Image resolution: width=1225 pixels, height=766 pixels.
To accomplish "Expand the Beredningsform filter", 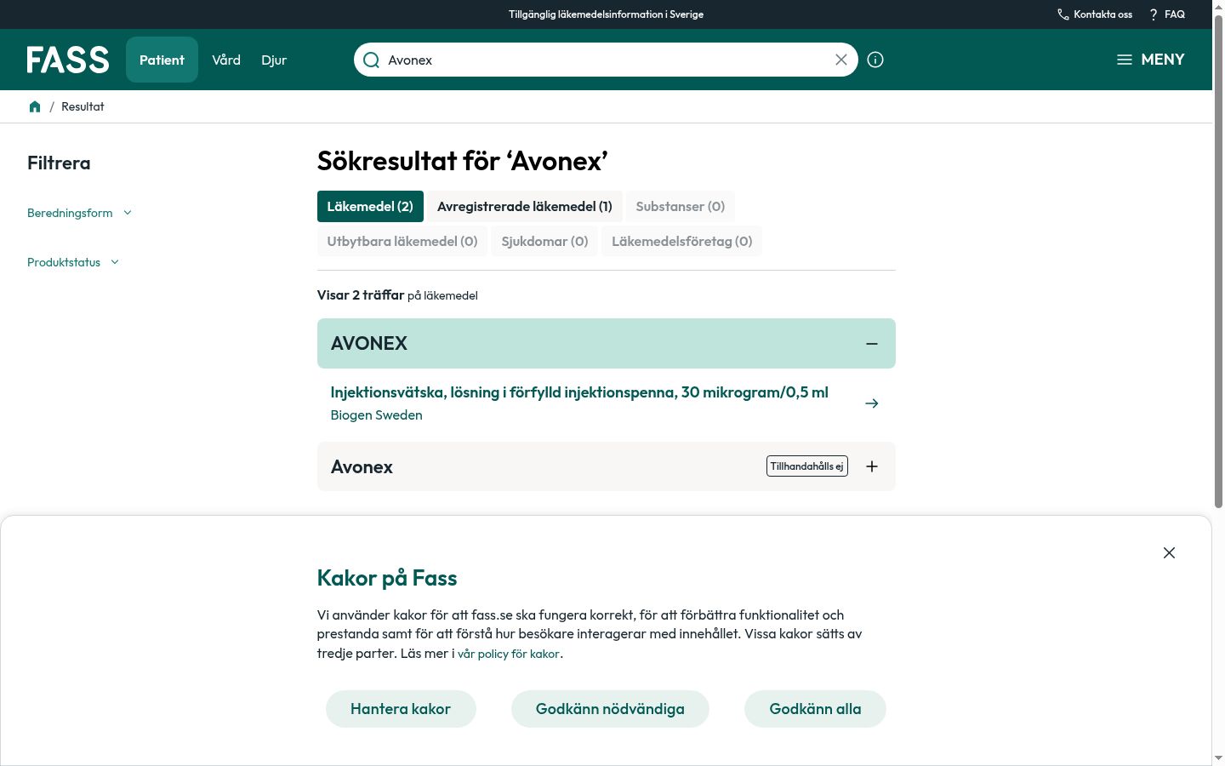I will pyautogui.click(x=80, y=213).
